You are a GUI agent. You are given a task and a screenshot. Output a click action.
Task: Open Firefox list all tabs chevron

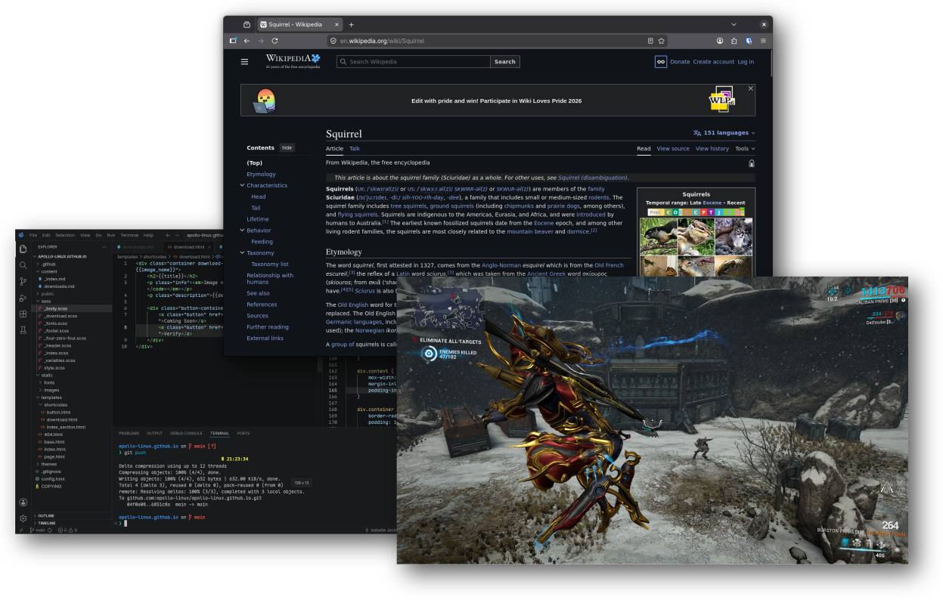pyautogui.click(x=734, y=25)
